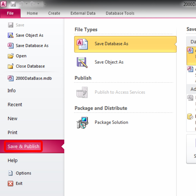Click the Open folder icon in sidebar
Viewport: 196px width, 196px height.
[11, 56]
